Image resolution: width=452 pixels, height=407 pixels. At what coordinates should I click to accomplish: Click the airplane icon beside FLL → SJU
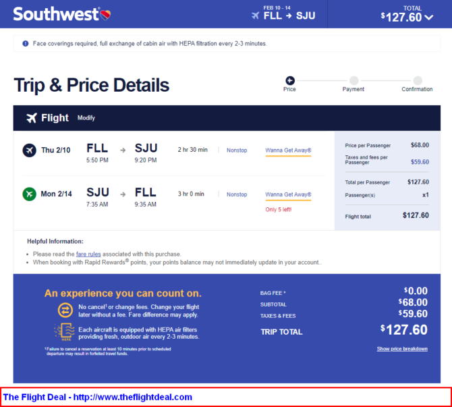click(256, 16)
